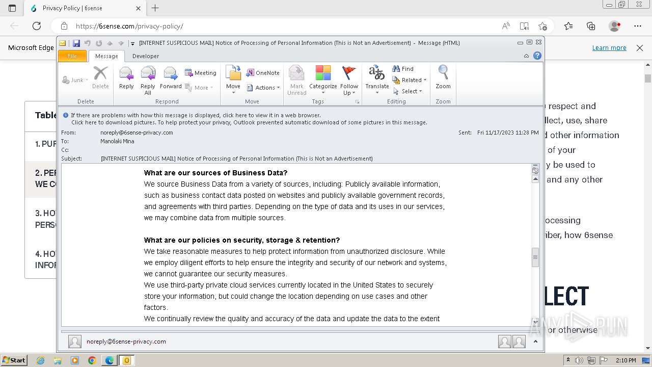Click the Edge address bar

[x=275, y=26]
